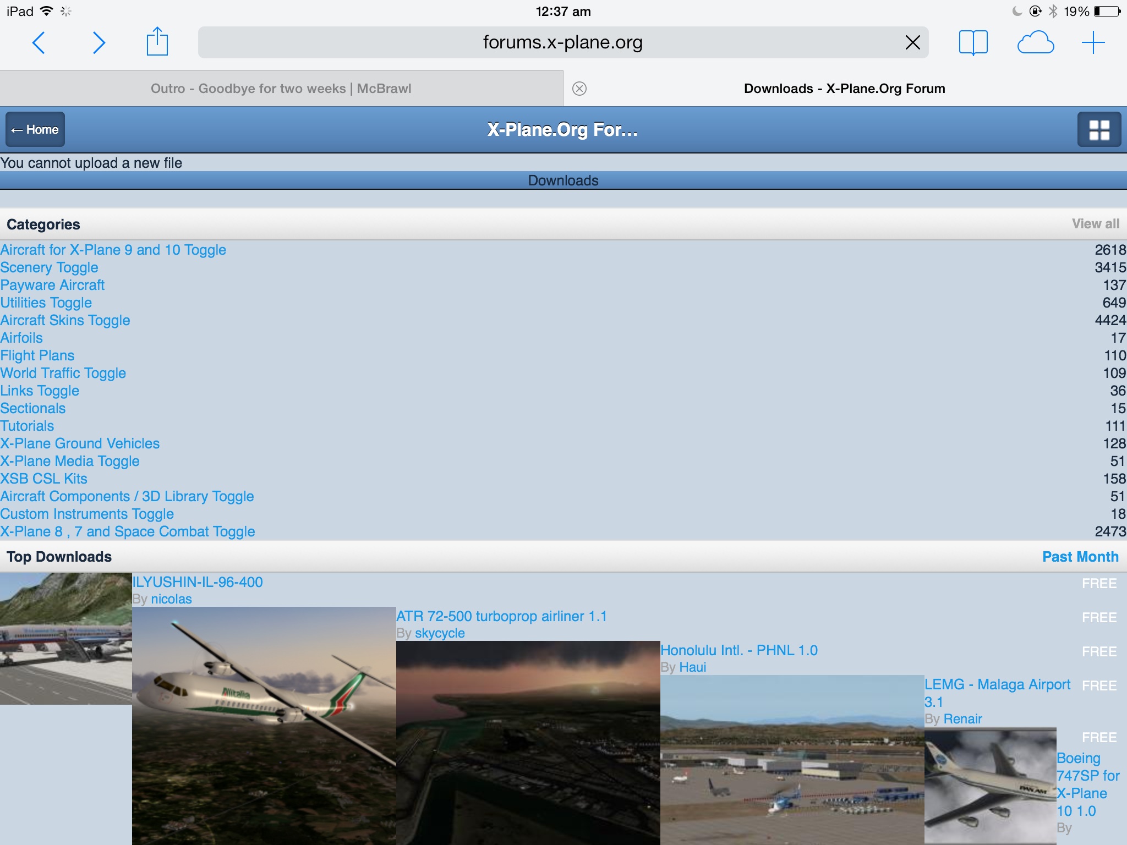
Task: Click View all categories link
Action: click(x=1095, y=224)
